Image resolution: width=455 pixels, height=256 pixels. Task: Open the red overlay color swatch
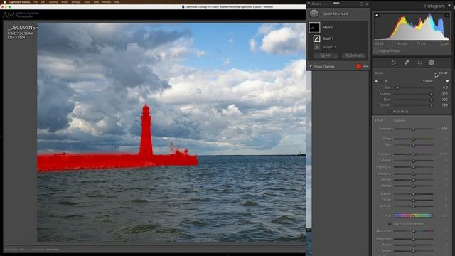(358, 66)
